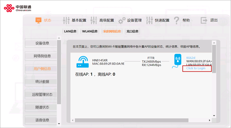
Task: Click the 离线AP: 0 count text
Action: point(106,74)
